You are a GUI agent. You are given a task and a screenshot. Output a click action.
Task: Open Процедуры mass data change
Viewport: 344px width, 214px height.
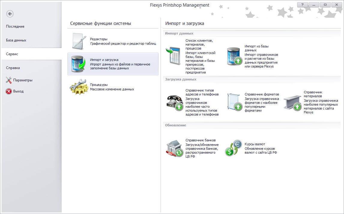(x=113, y=87)
